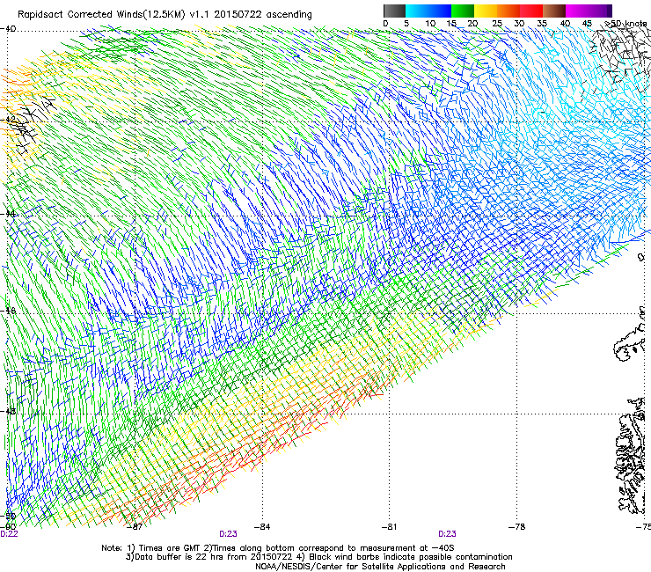Image resolution: width=651 pixels, height=572 pixels.
Task: Pick the red 30–35 knot legend segment
Action: pyautogui.click(x=531, y=11)
